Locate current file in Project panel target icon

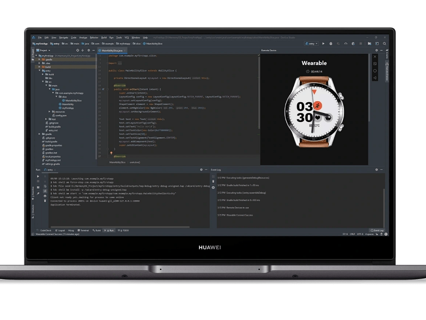pyautogui.click(x=78, y=50)
